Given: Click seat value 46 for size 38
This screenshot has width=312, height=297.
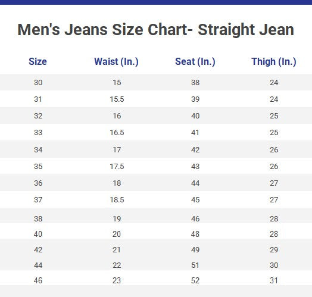Looking at the screenshot, I should (195, 219).
